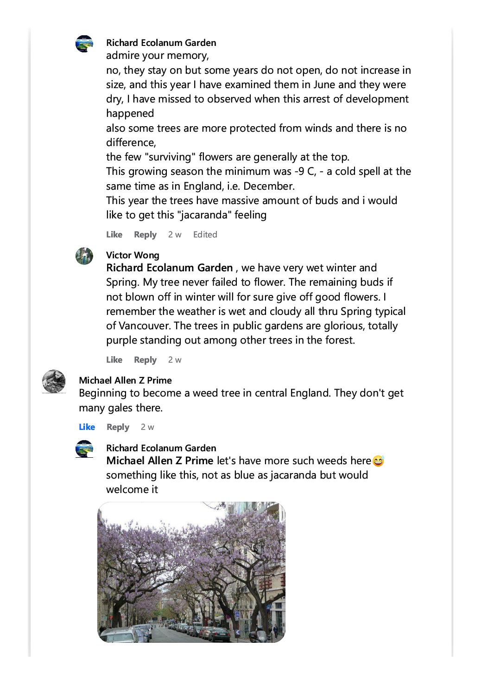
Task: Open the Michael Allen Z Prime name link
Action: 125,380
